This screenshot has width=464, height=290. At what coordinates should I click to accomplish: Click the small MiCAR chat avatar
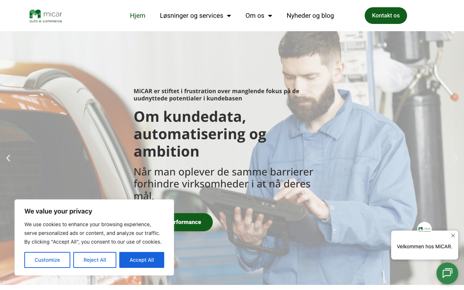[x=424, y=228]
